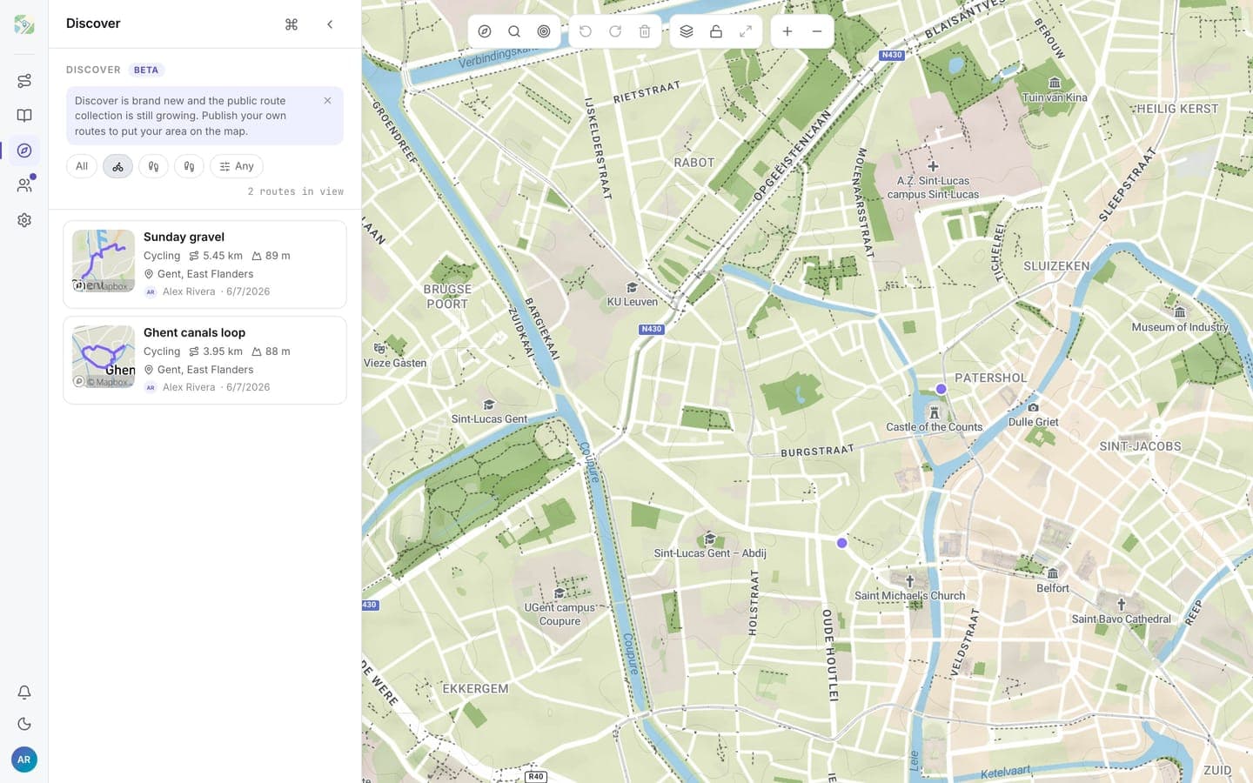Open the Sunday gravel route thumbnail

coord(104,261)
